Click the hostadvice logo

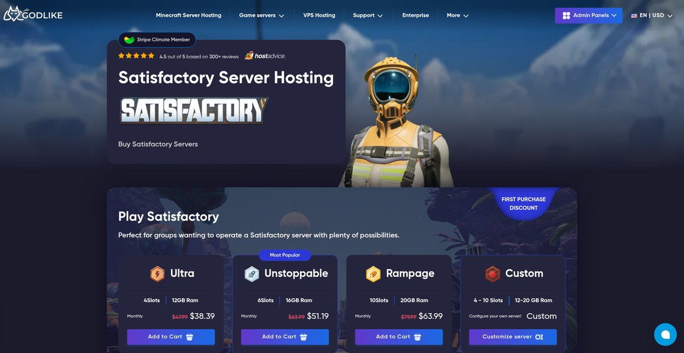pos(265,56)
